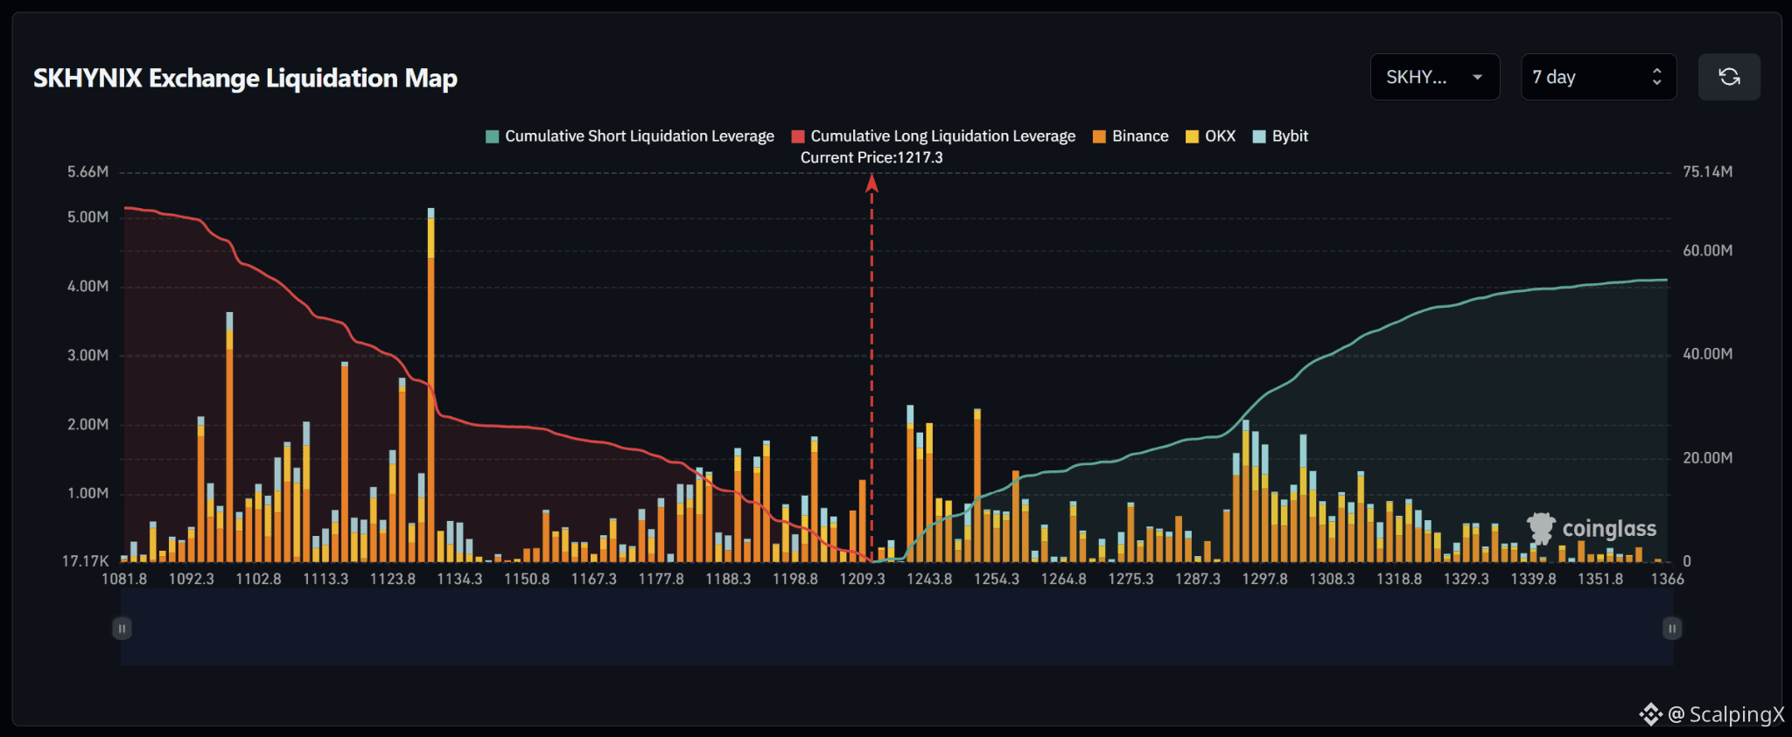Click the left range slider handle

coord(122,629)
